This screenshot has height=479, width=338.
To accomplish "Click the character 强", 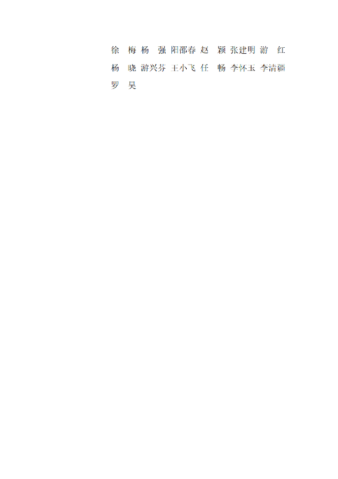I will (162, 50).
